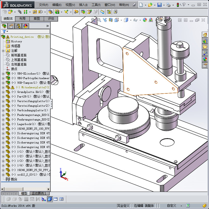Toggle the four-view window layout icon
Viewport: 209px width, 209px height.
[62, 199]
